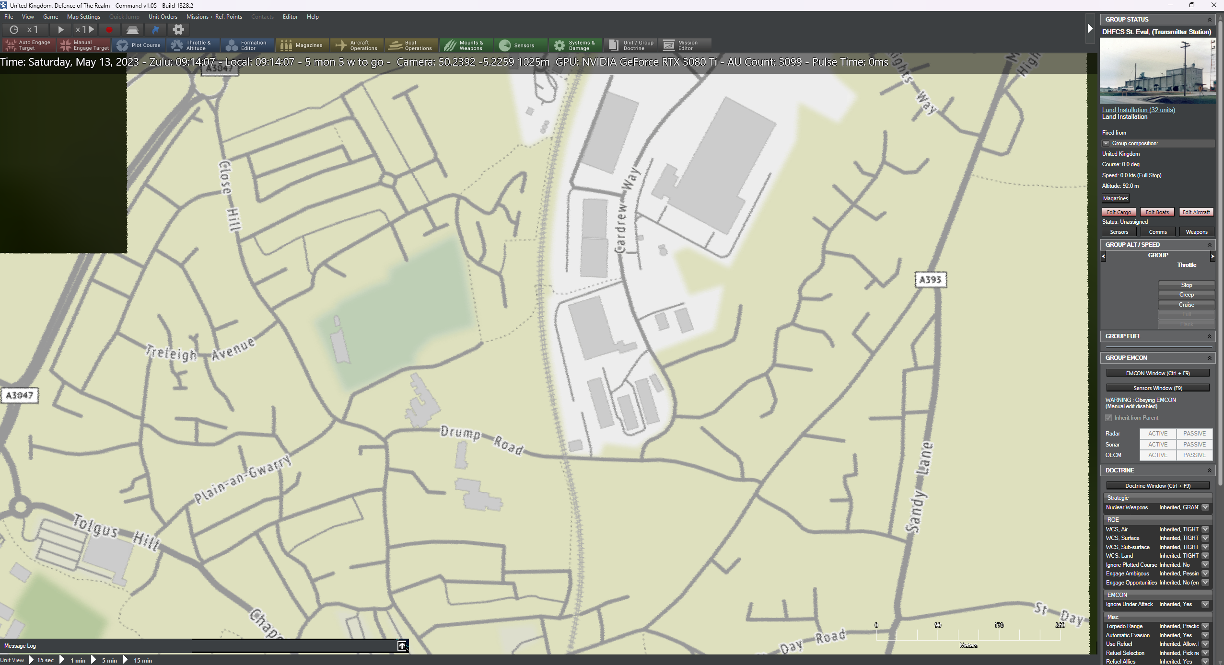The height and width of the screenshot is (665, 1224).
Task: Open the EMCON Window button
Action: [1157, 373]
